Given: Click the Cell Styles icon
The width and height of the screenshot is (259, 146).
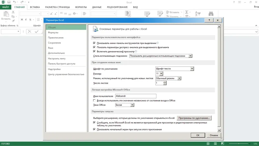Looking at the screenshot, I should [x=160, y=14].
